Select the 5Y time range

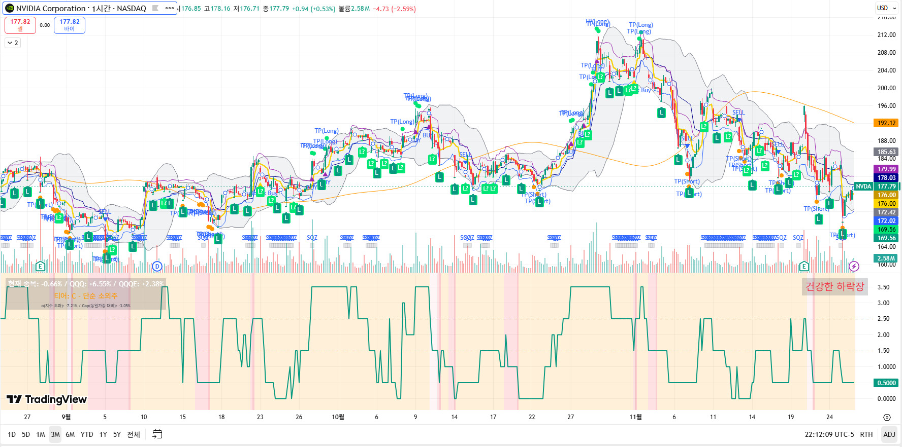(117, 434)
